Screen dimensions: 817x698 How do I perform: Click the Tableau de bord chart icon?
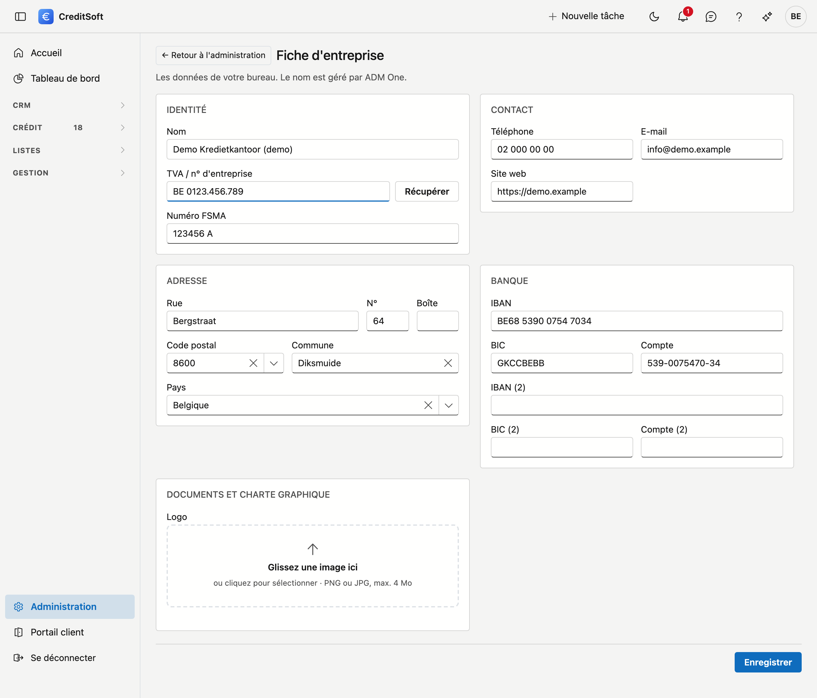[x=19, y=78]
